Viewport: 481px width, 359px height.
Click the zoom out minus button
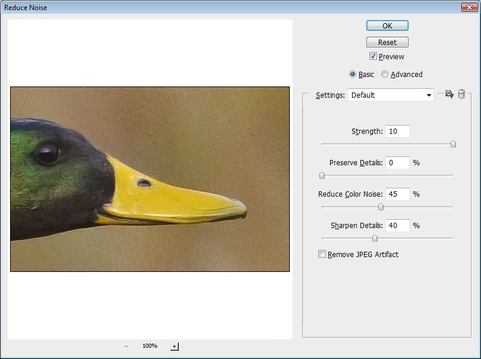click(126, 346)
